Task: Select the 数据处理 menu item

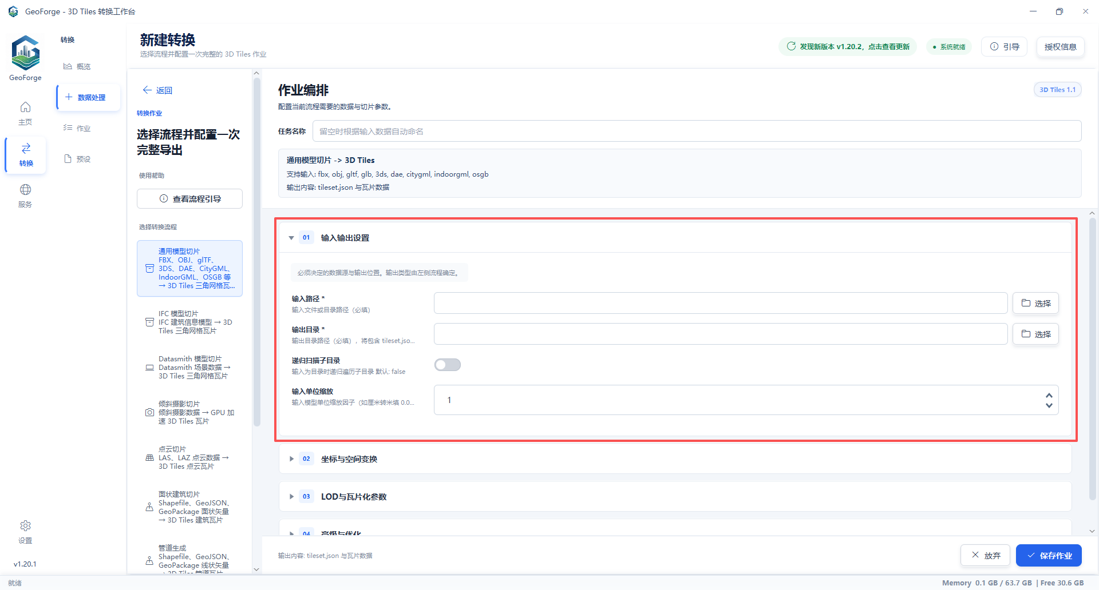Action: click(x=88, y=97)
